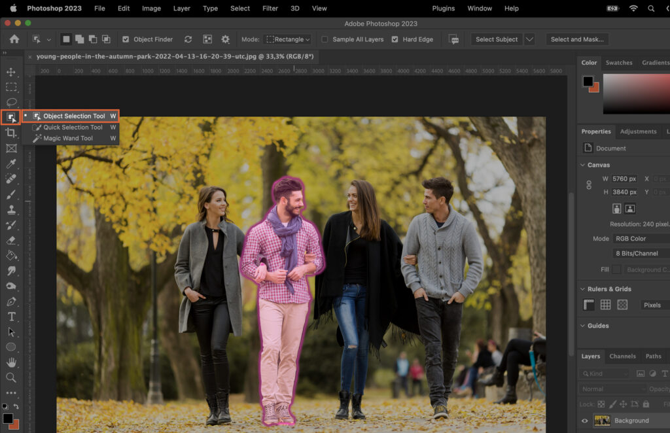Open the Select menu
This screenshot has width=670, height=433.
coord(239,9)
